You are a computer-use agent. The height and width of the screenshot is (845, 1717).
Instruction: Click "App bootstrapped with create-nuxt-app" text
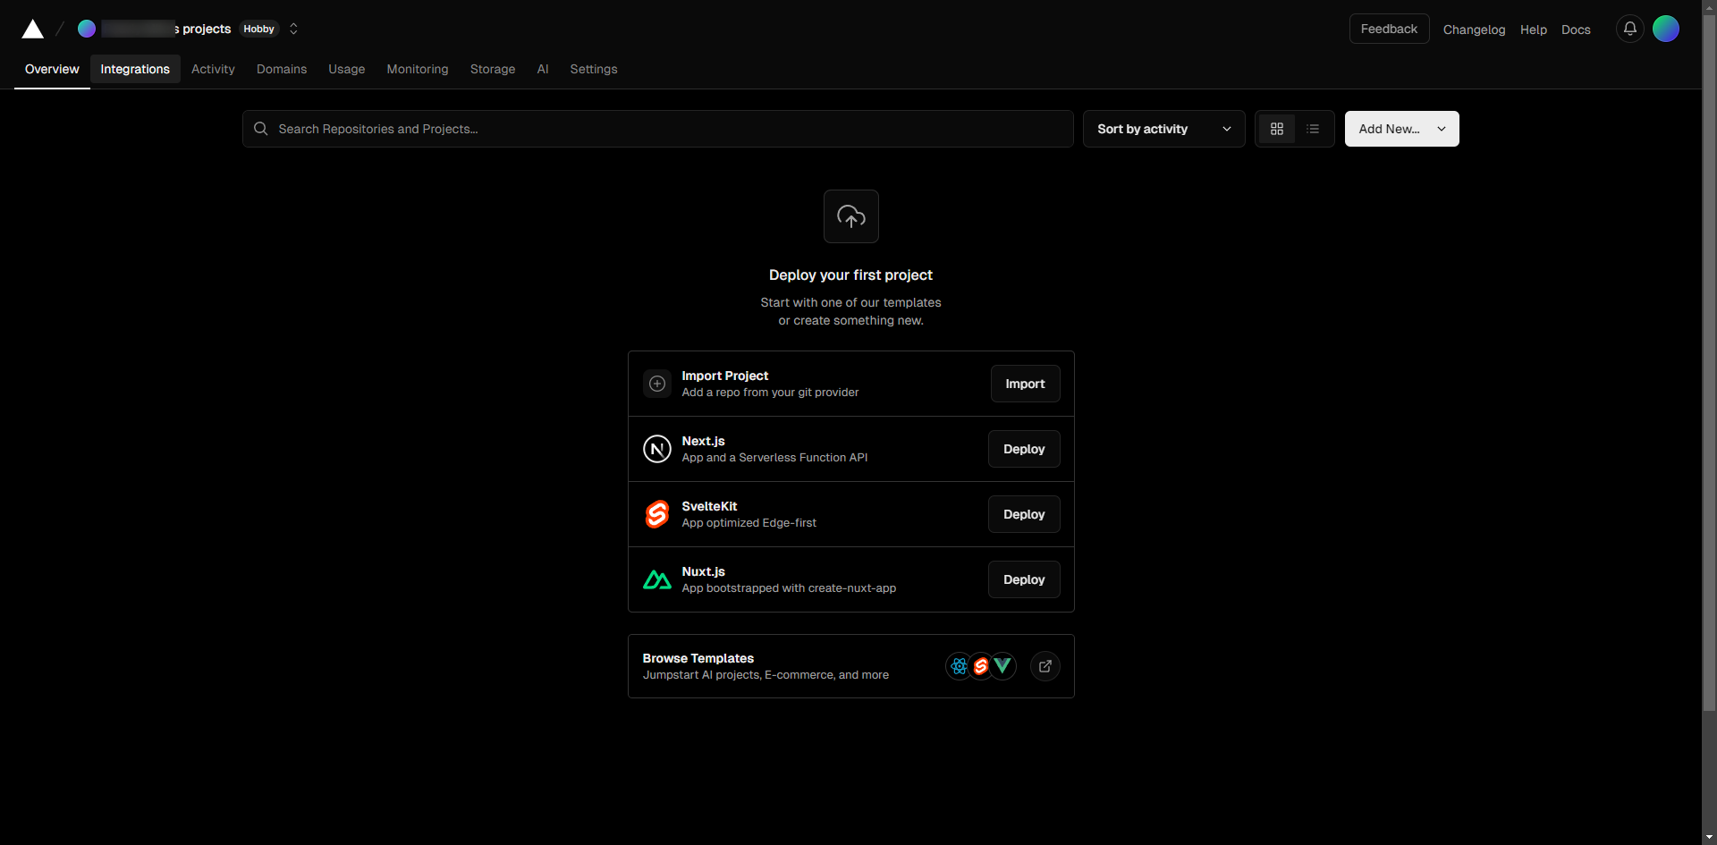pyautogui.click(x=789, y=588)
